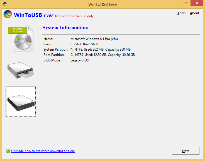Click the upgrade arrow icon beside the link

[x=8, y=151]
